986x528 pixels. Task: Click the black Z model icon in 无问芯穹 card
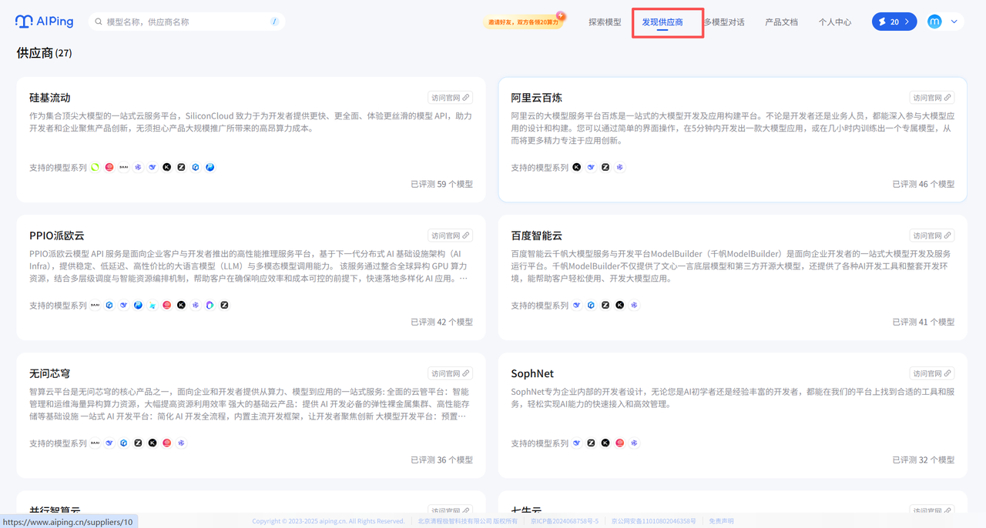(138, 443)
